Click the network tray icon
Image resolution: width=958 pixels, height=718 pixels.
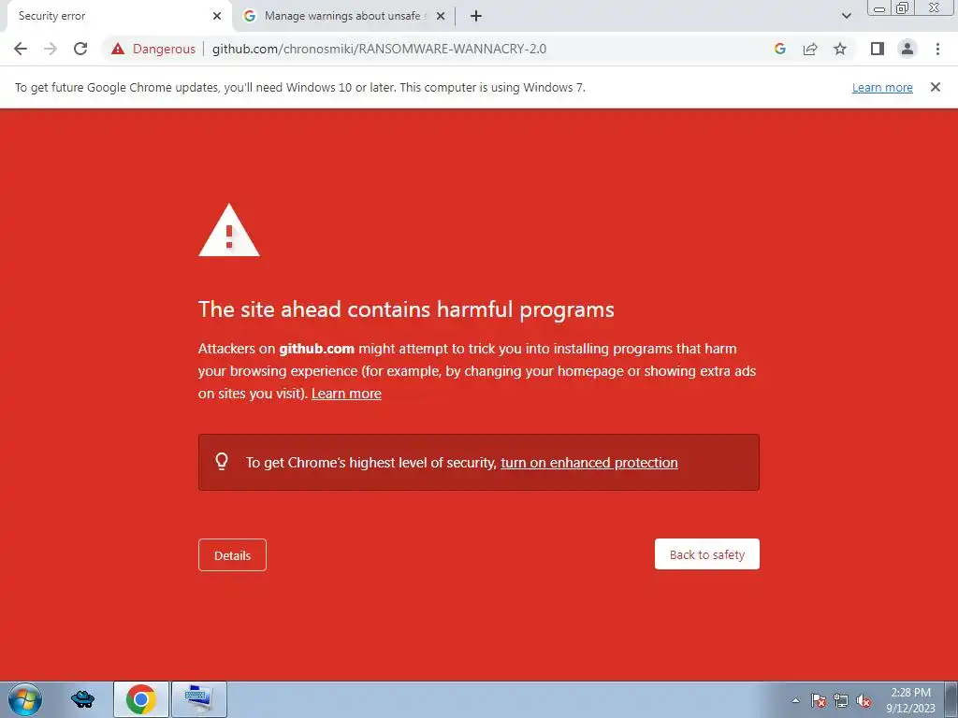(x=841, y=700)
